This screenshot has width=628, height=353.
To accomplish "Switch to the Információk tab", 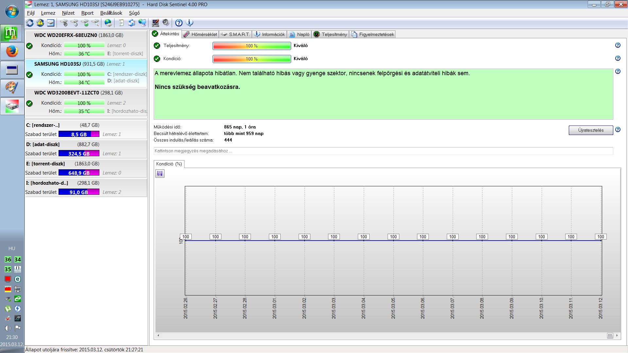I will pos(270,34).
